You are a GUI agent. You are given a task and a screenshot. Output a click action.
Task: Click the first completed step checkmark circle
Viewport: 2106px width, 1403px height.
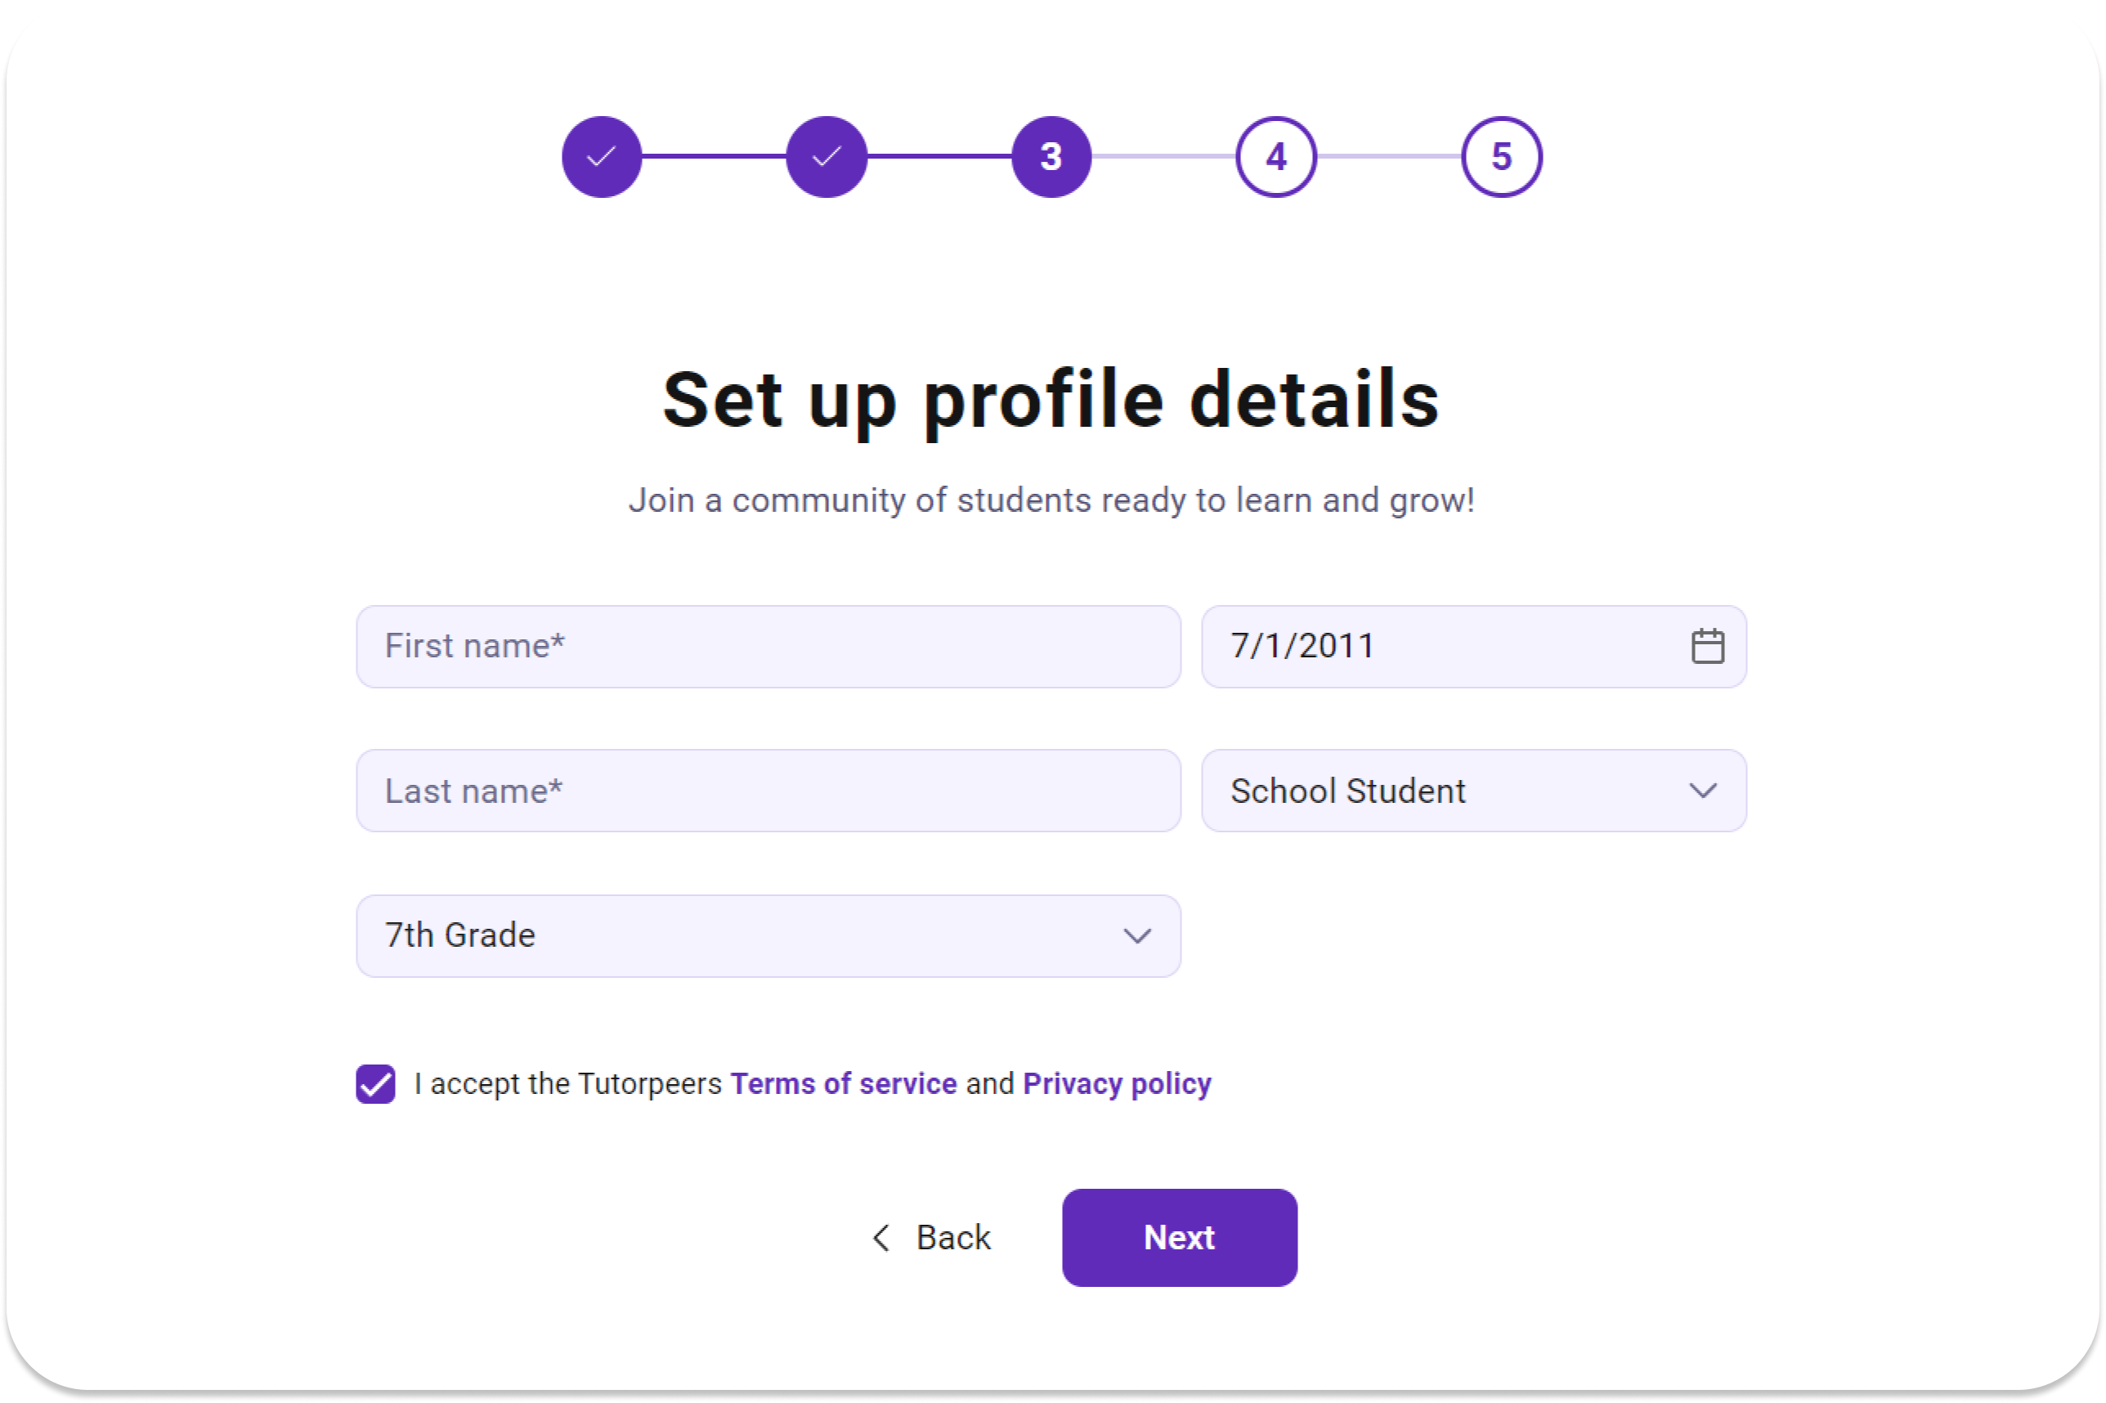pos(601,157)
